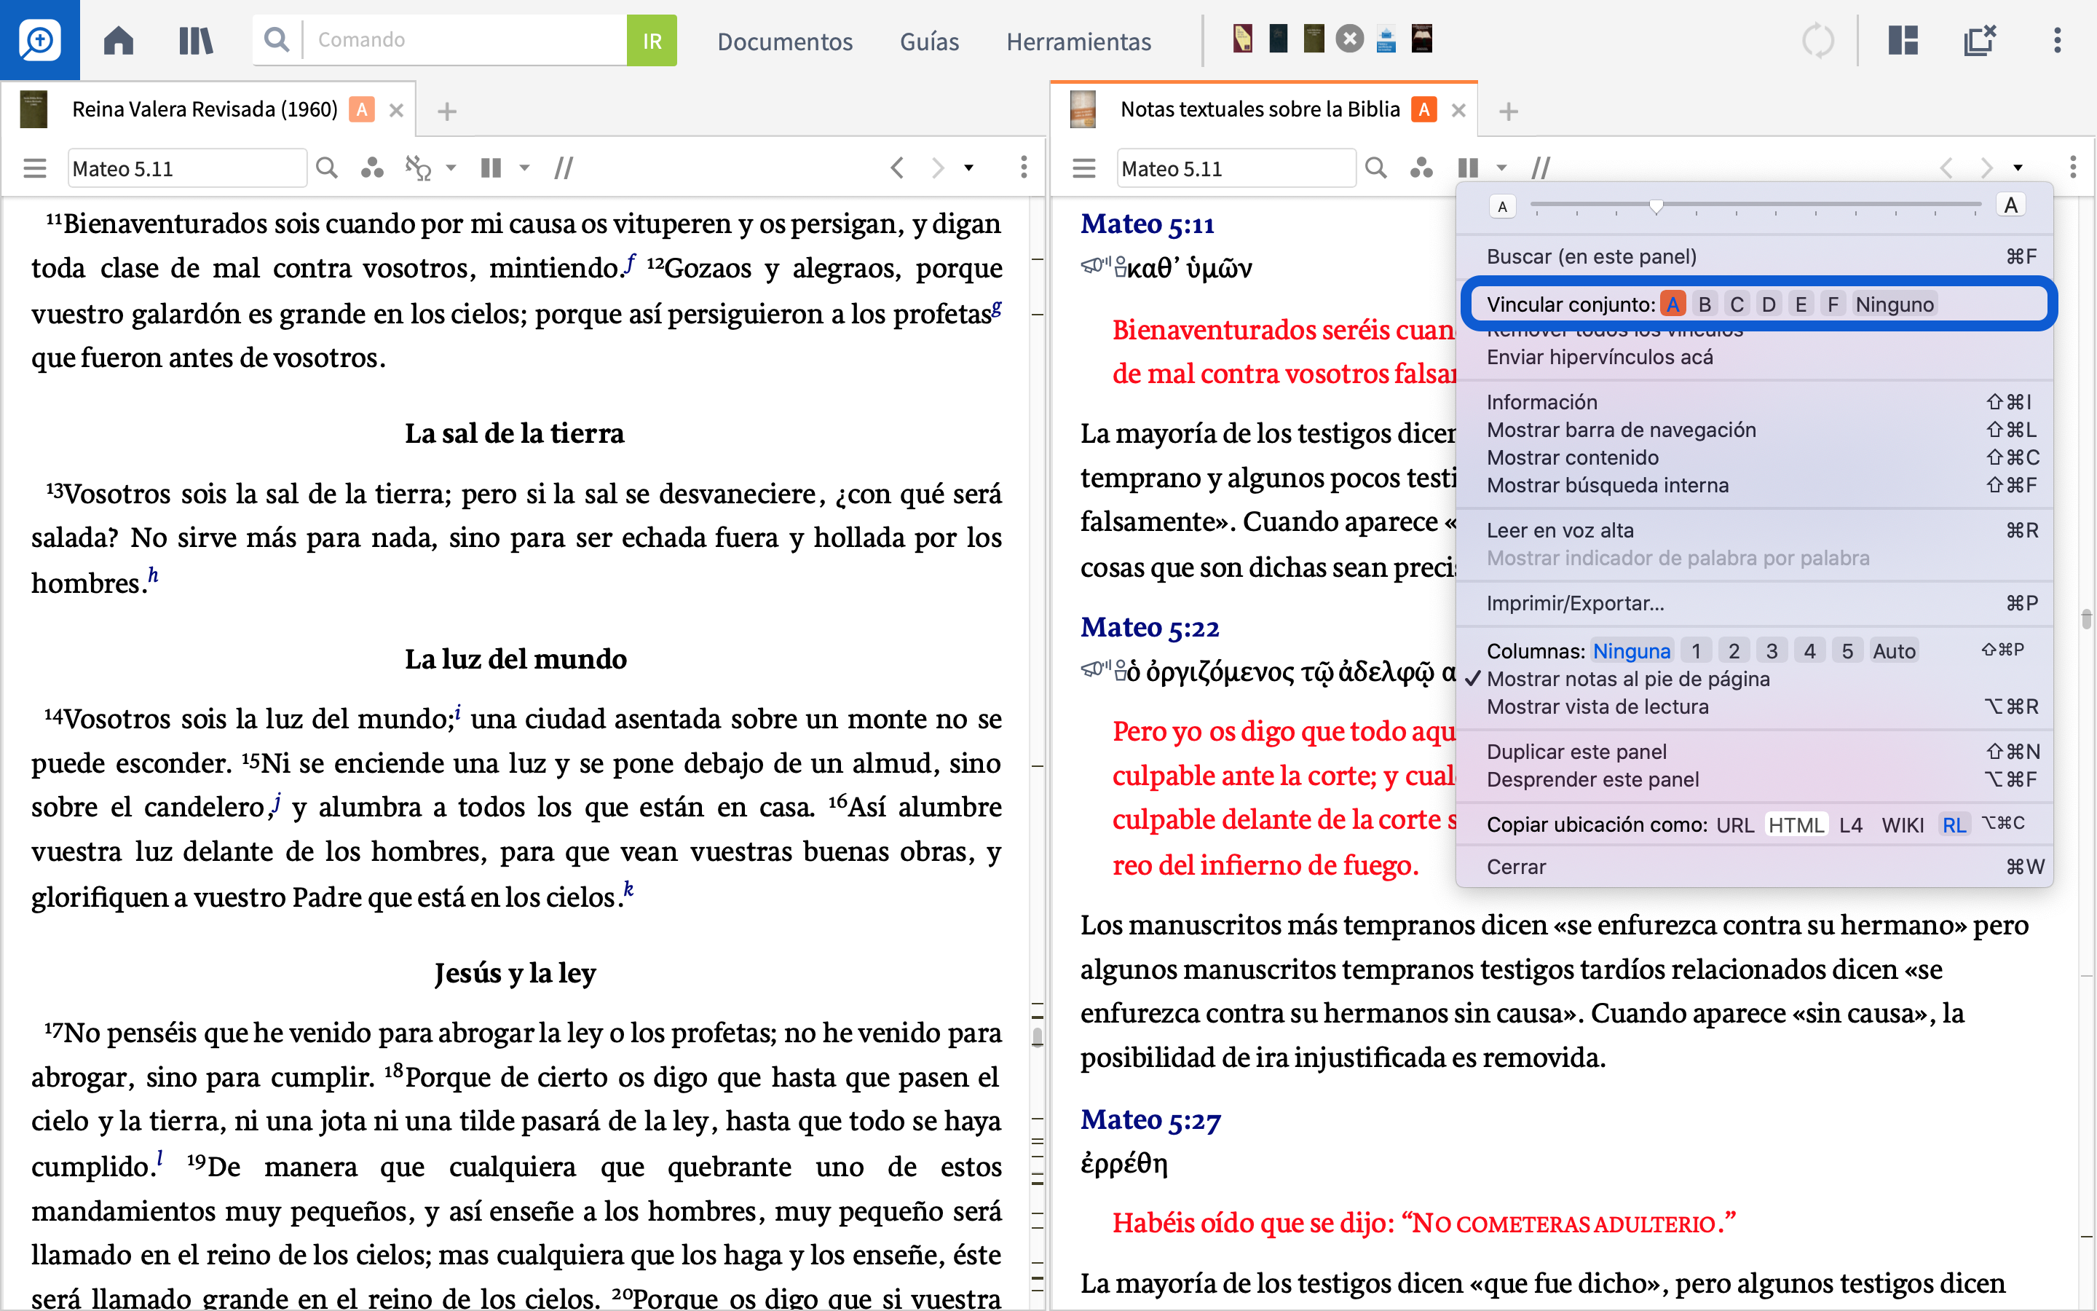
Task: Choose Imprimir/Exportar…
Action: (1756, 604)
